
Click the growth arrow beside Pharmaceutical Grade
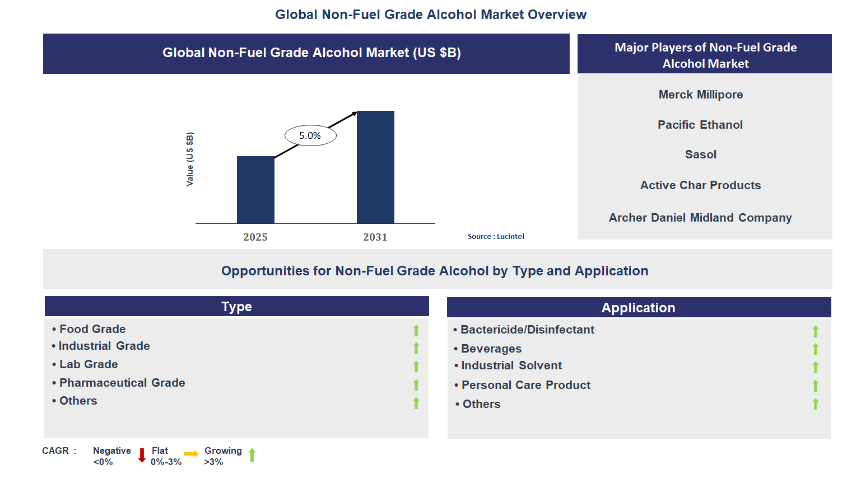coord(416,385)
